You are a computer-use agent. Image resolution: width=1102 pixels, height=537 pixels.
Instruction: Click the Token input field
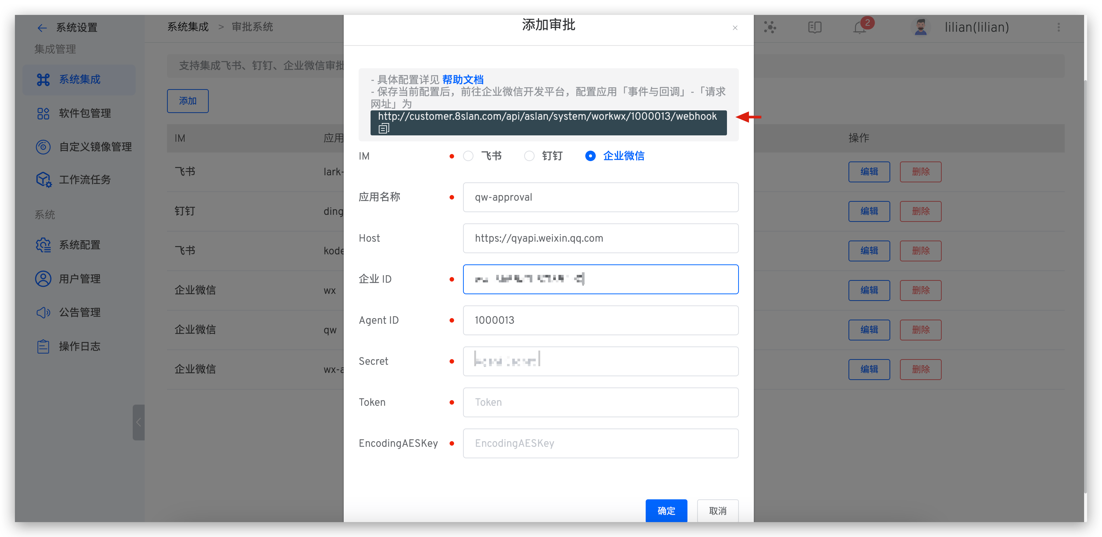pos(600,402)
